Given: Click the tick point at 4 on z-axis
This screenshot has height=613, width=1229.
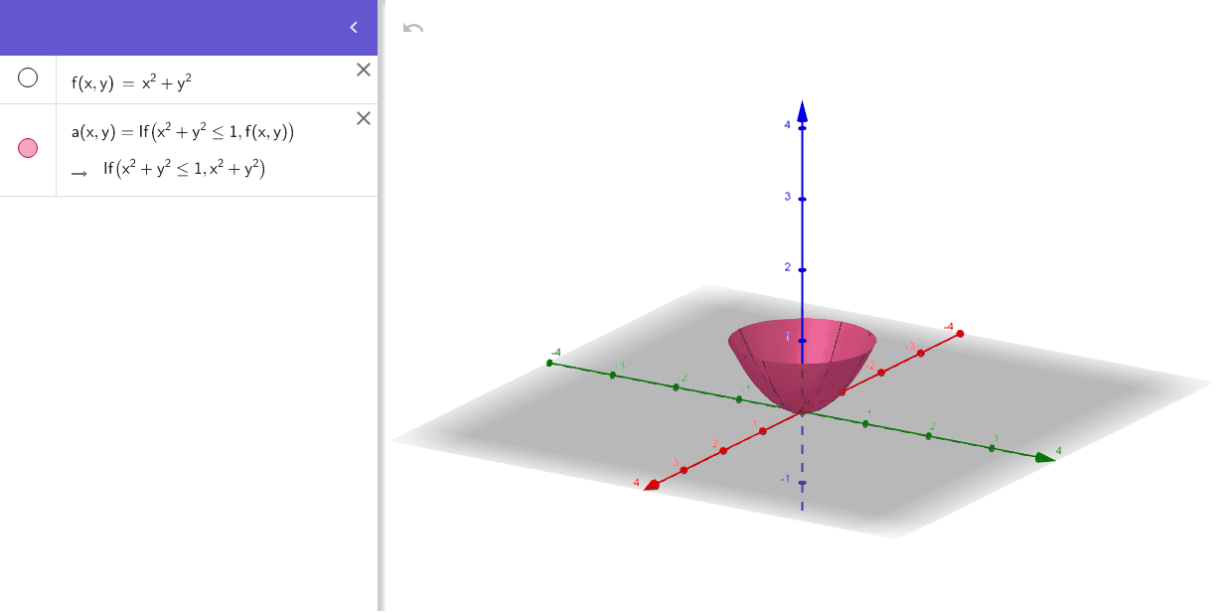Looking at the screenshot, I should 801,126.
